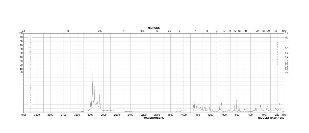Select the 800 wavenumber tick label
This screenshot has width=309, height=133.
point(237,115)
